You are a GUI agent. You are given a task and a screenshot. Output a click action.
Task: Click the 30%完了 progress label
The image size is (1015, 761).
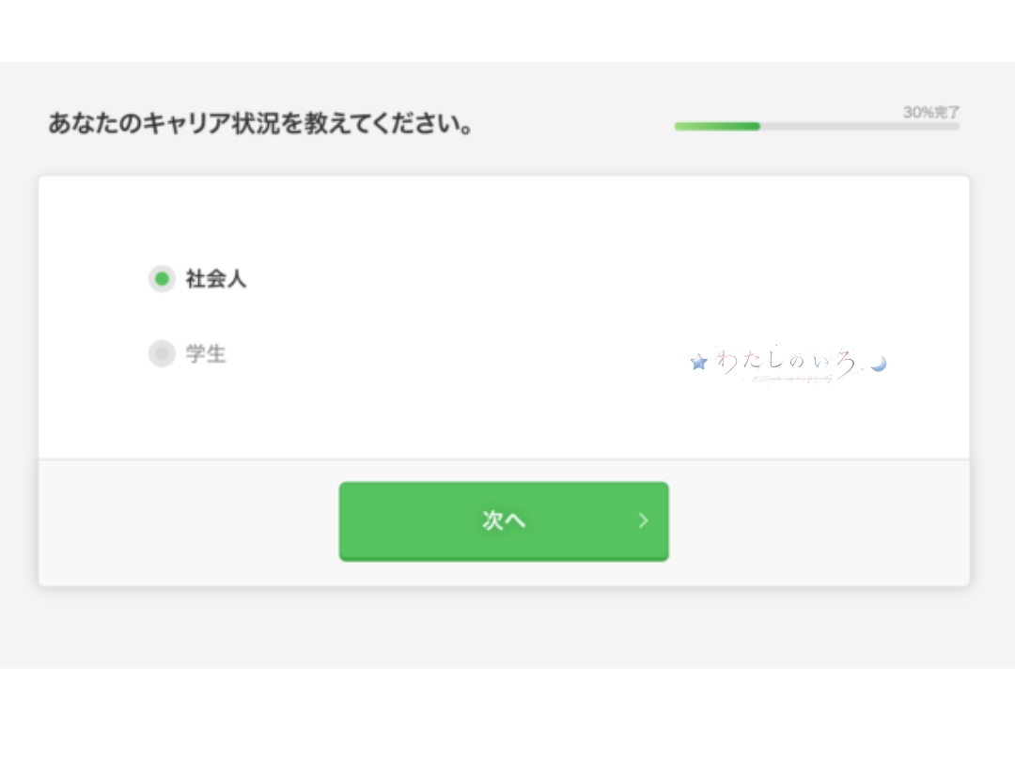[x=930, y=112]
